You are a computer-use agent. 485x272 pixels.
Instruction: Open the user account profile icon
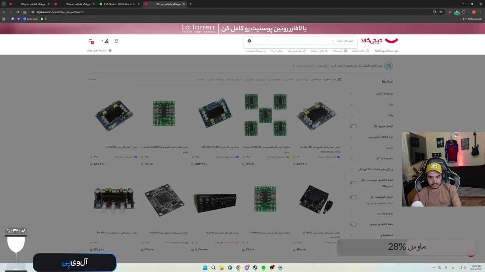[106, 41]
